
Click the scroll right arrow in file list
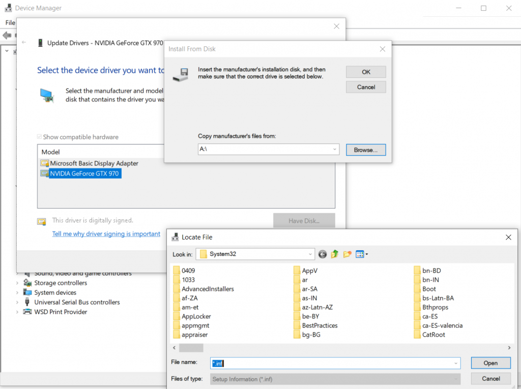click(x=509, y=347)
